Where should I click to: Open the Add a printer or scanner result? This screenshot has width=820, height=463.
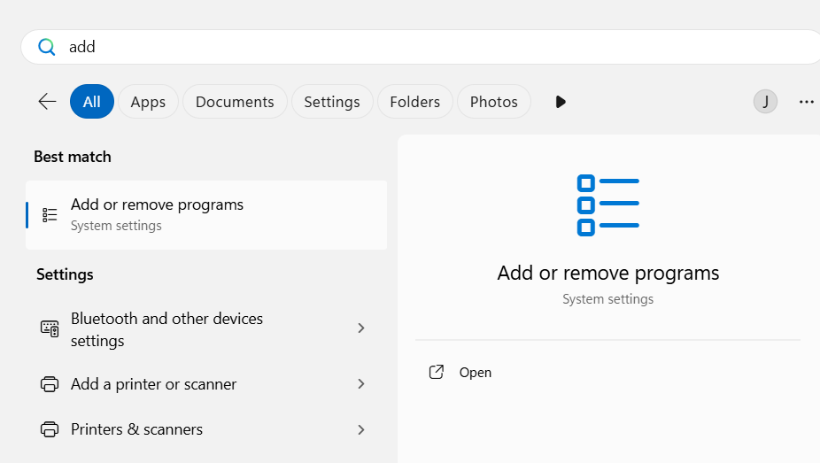206,384
